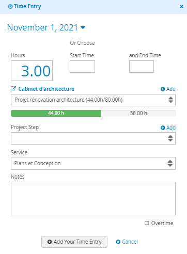
Task: Expand the Projet rénovation architecture dropdown
Action: point(93,100)
